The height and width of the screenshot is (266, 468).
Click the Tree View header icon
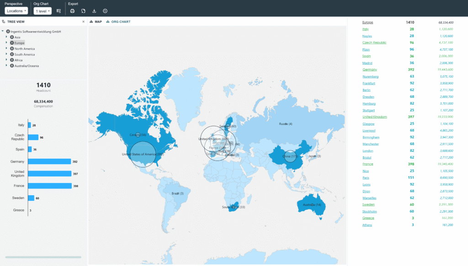pyautogui.click(x=4, y=22)
